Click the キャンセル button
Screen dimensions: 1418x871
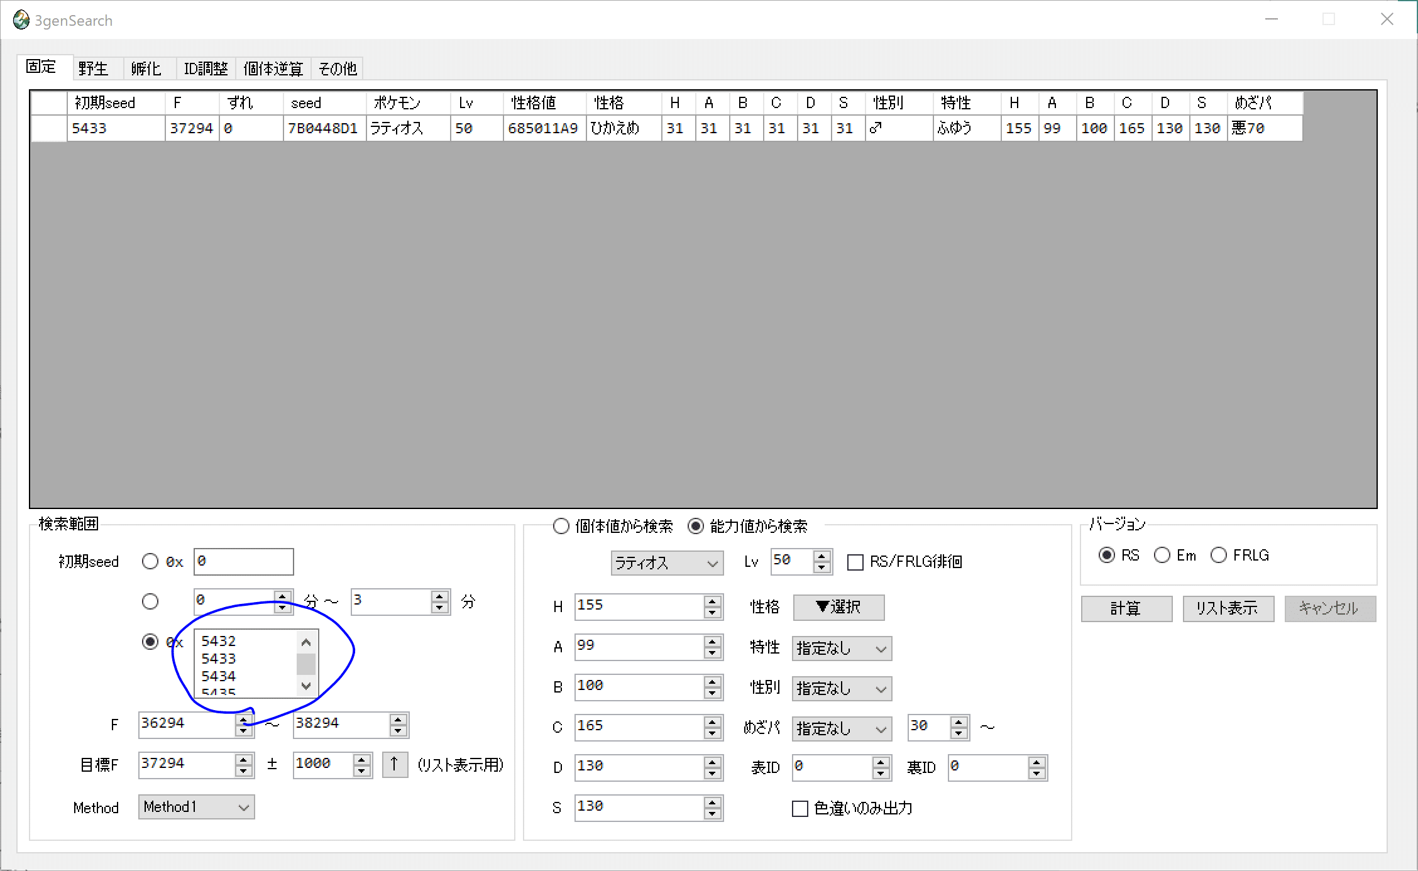(1330, 608)
